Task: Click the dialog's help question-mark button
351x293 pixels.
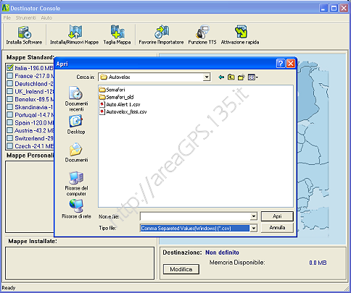Action: pyautogui.click(x=281, y=64)
